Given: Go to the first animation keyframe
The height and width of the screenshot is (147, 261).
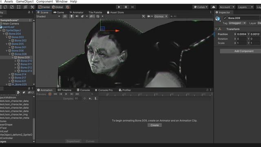Looking at the screenshot, I should click(55, 94).
